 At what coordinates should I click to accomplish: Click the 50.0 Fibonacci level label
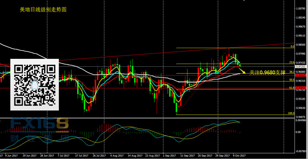pos(291,80)
